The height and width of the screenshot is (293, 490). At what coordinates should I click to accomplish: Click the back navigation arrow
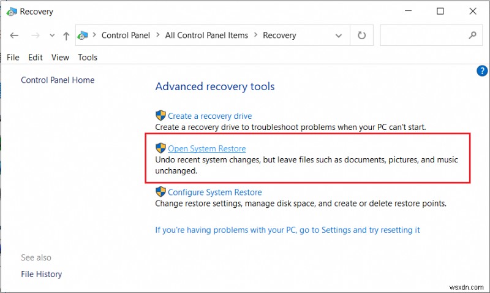pyautogui.click(x=15, y=36)
